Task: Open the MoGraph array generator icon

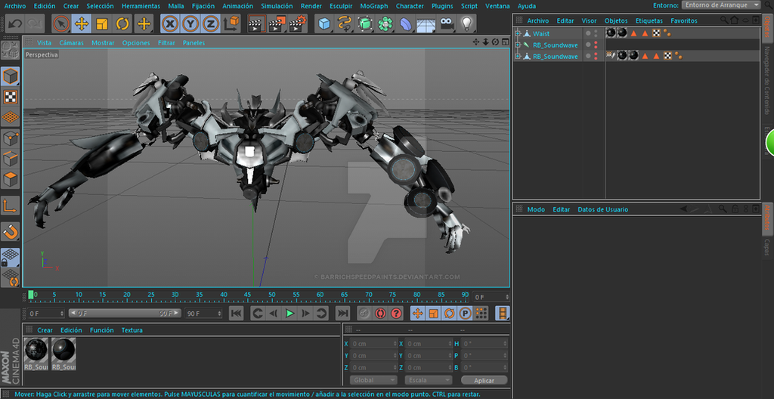Action: pos(385,23)
